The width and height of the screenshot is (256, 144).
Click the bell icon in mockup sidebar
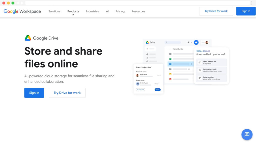[x=147, y=58]
